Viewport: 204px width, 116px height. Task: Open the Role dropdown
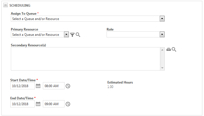[136, 34]
